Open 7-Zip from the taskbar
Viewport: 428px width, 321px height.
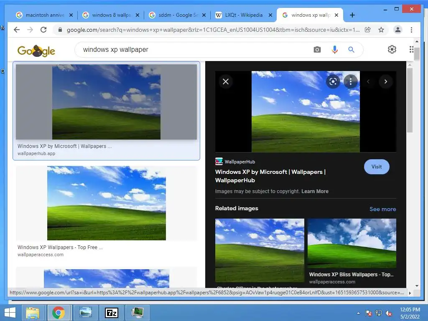click(112, 313)
